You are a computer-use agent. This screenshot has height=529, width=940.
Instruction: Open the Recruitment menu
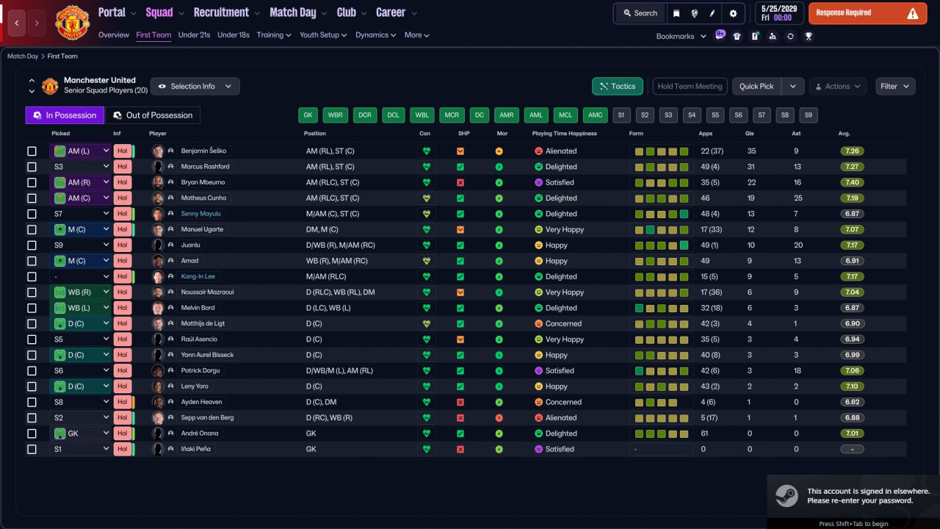pos(226,12)
